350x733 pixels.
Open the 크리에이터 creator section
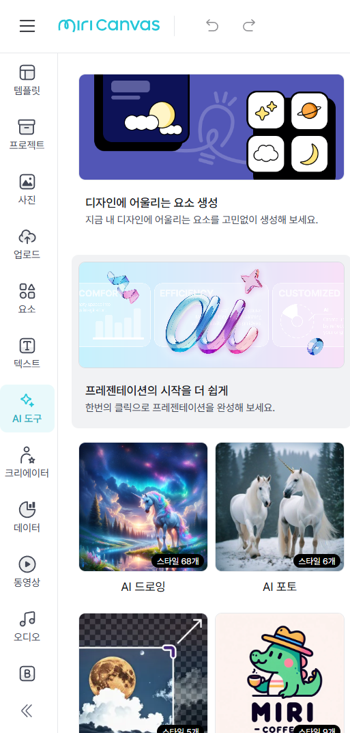coord(27,463)
